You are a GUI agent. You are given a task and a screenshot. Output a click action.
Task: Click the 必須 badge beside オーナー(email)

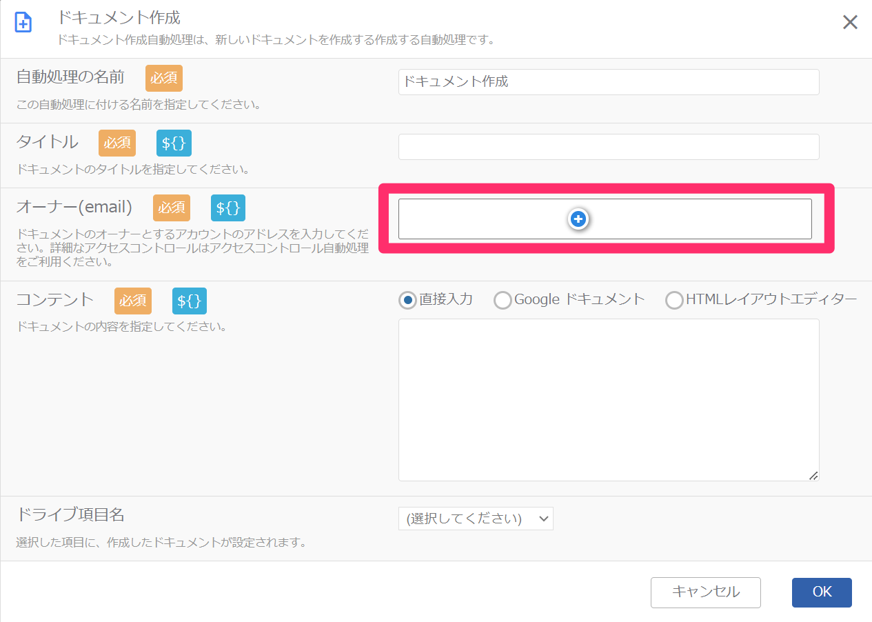click(172, 208)
